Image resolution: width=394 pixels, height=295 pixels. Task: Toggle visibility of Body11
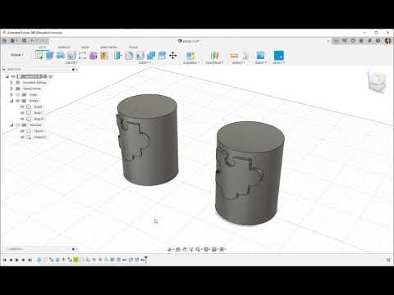point(22,119)
